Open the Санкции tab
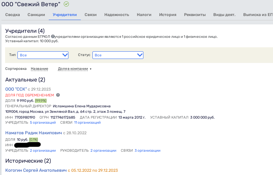 point(36,15)
